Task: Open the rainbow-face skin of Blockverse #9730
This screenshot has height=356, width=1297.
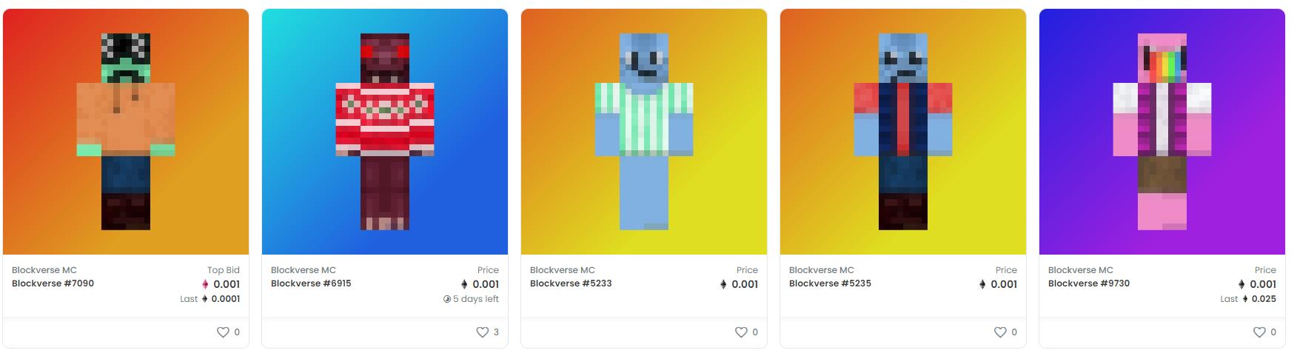Action: 1162,132
